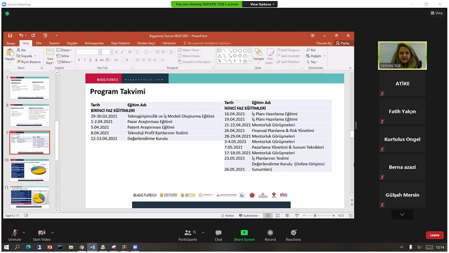The height and width of the screenshot is (253, 449).
Task: Expand the View Options dropdown
Action: 263,4
